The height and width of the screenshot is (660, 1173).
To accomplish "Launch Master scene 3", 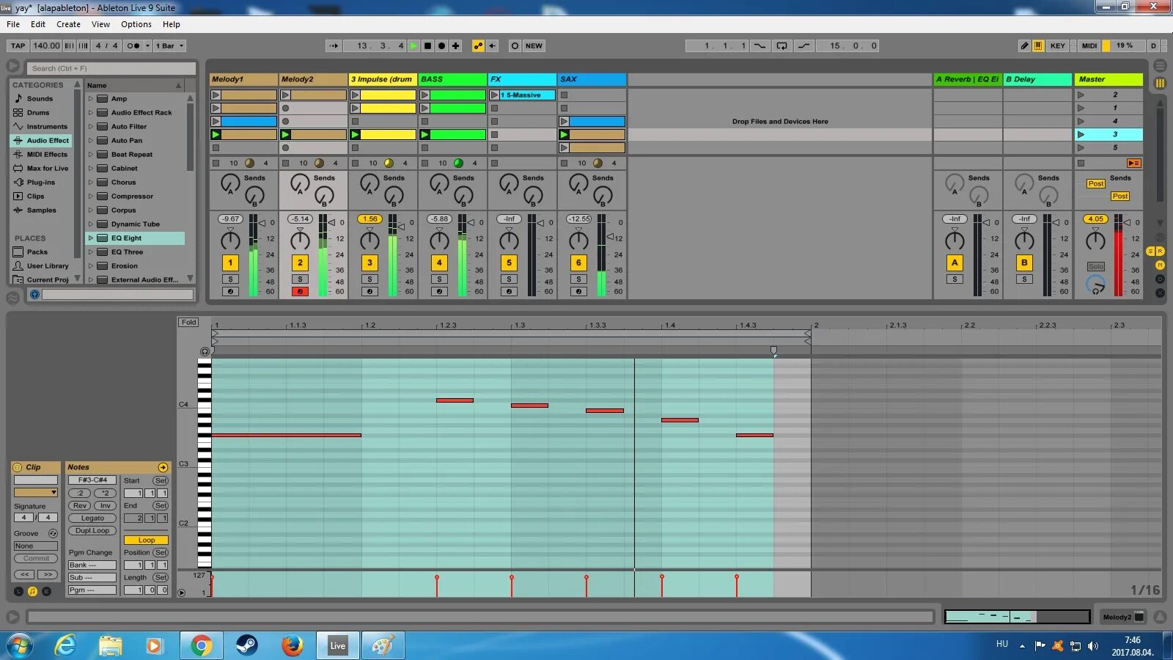I will [1081, 134].
